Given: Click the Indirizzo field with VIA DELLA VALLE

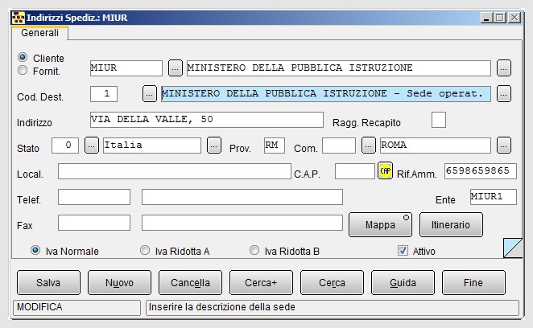Looking at the screenshot, I should tap(207, 120).
